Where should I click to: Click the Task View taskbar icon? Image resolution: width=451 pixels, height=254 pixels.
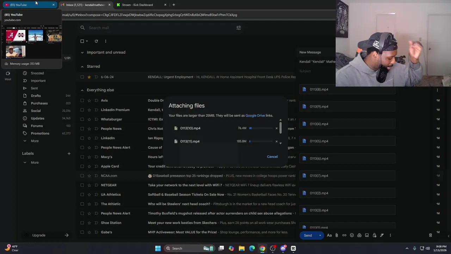(x=221, y=248)
